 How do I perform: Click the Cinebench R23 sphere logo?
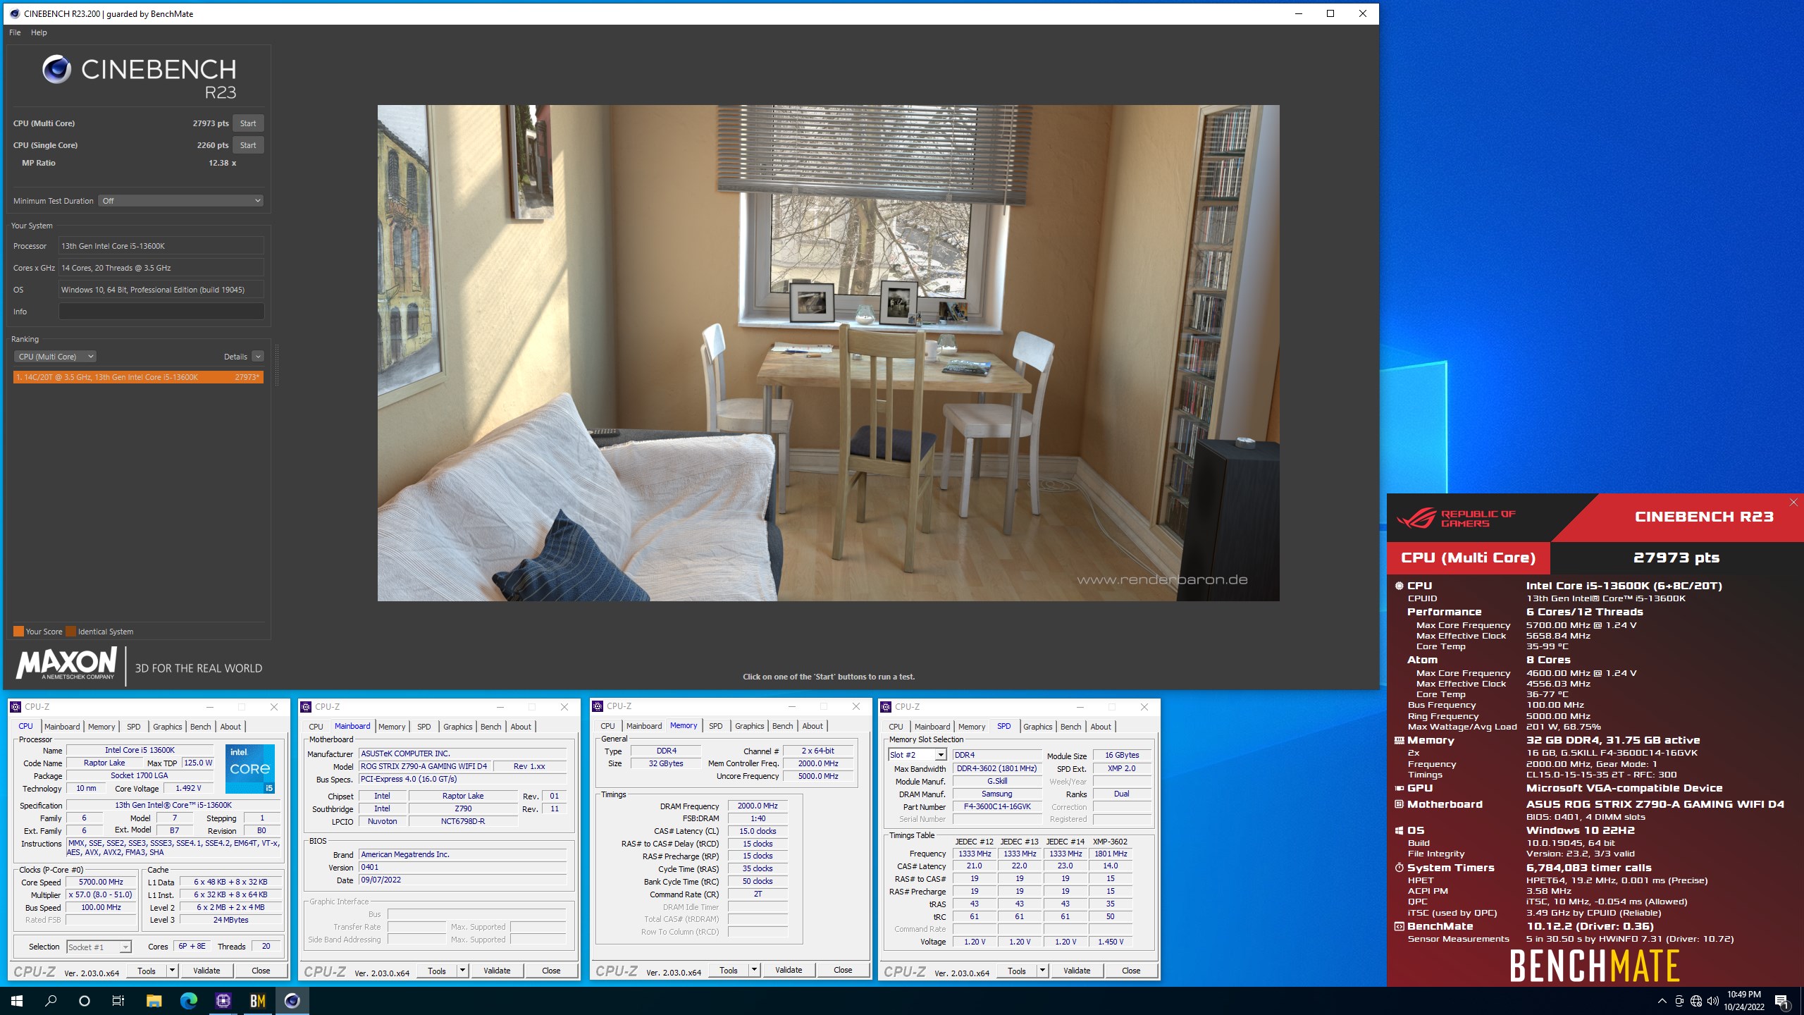pyautogui.click(x=56, y=69)
